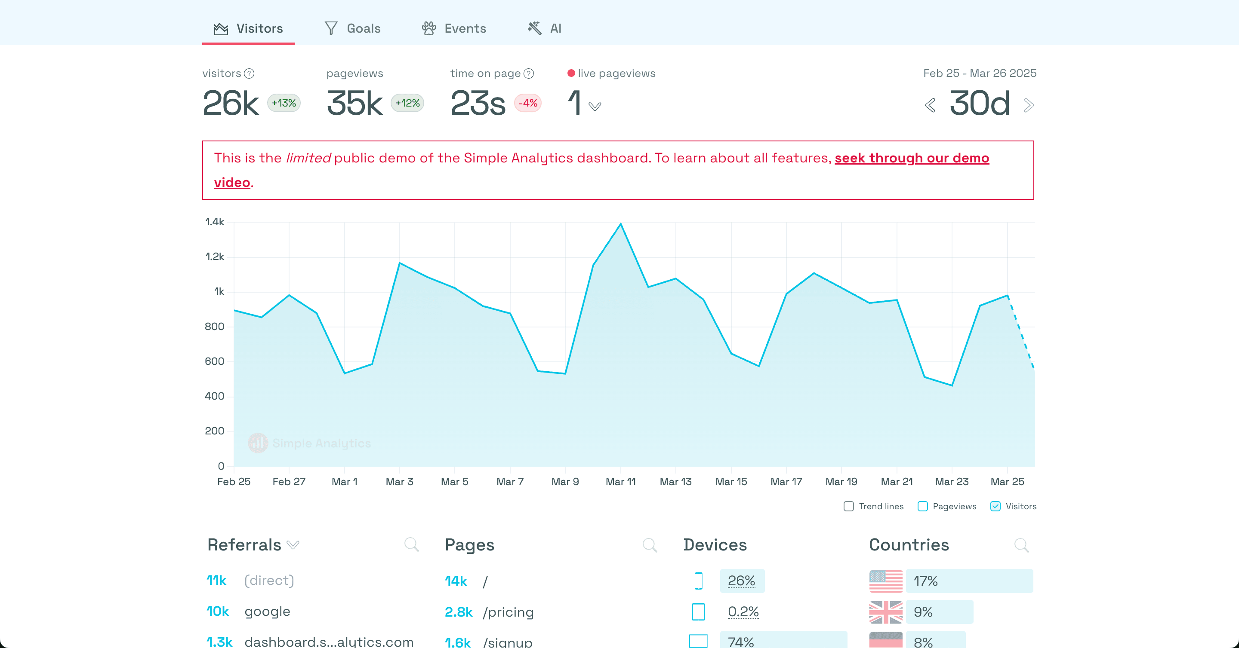Search countries with magnifier icon
This screenshot has height=648, width=1239.
1022,545
